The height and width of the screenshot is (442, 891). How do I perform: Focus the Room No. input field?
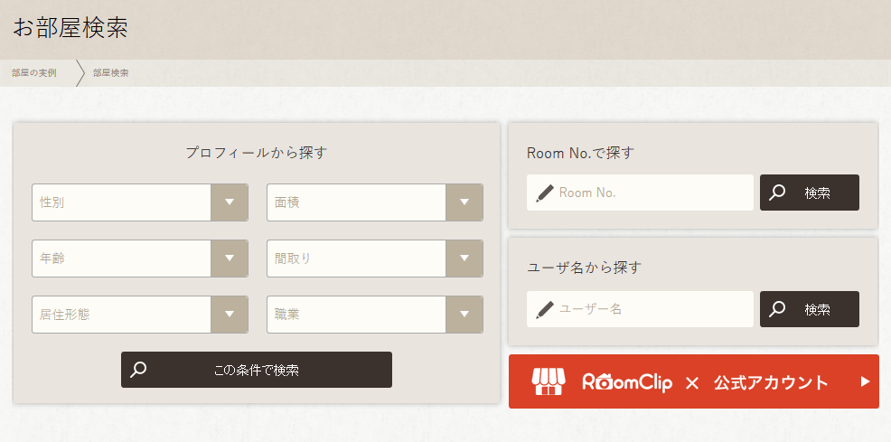(652, 193)
